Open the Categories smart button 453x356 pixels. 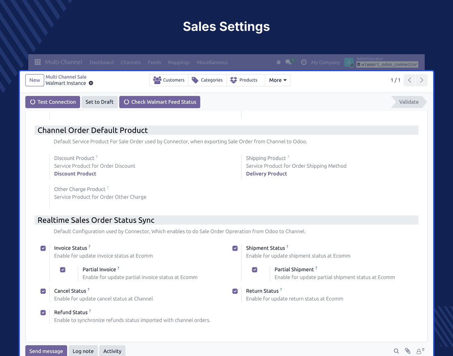(x=207, y=80)
